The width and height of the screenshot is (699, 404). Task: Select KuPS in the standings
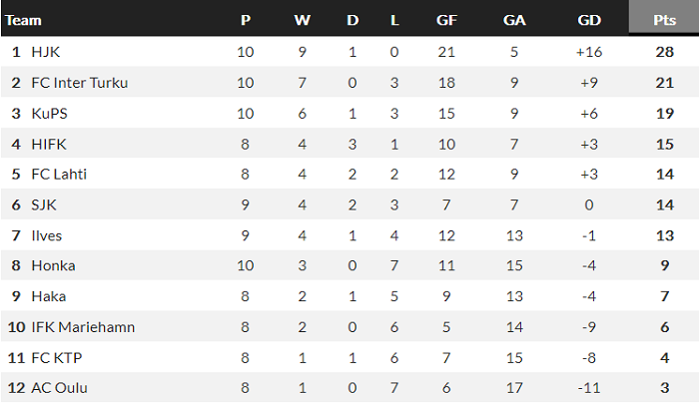50,114
